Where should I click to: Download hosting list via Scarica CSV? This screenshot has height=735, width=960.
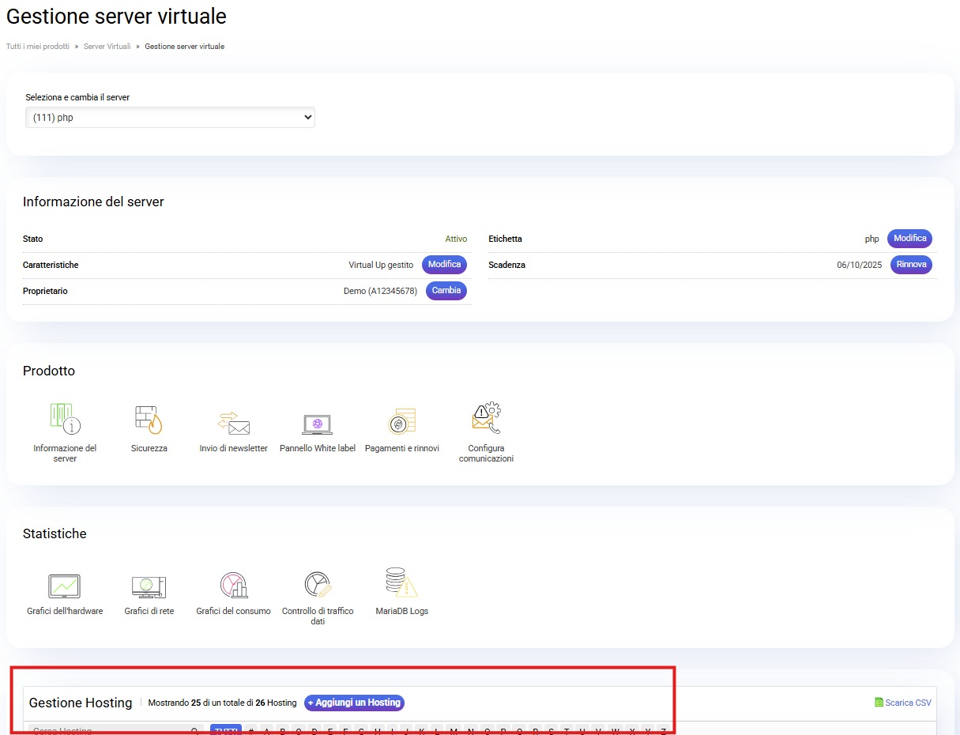click(x=902, y=703)
